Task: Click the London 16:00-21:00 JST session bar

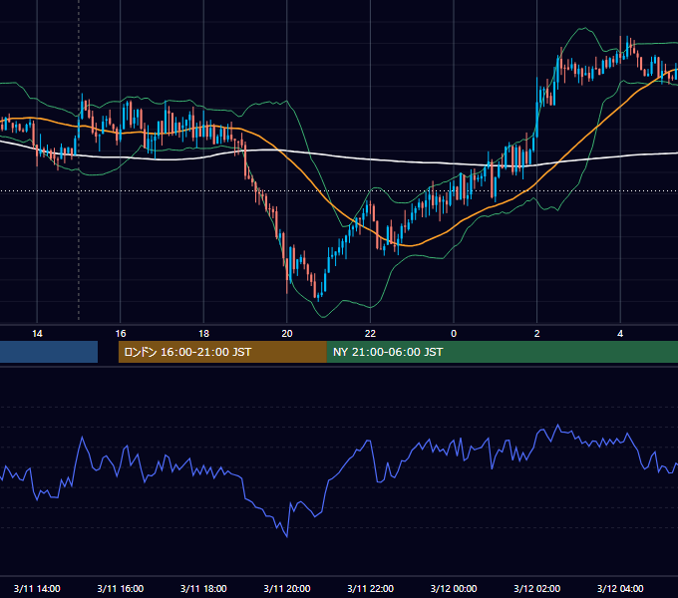Action: (x=222, y=352)
